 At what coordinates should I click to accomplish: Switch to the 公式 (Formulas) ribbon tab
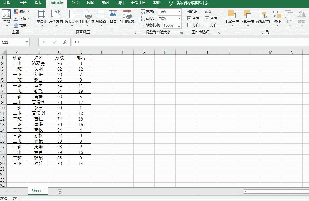(75, 3)
